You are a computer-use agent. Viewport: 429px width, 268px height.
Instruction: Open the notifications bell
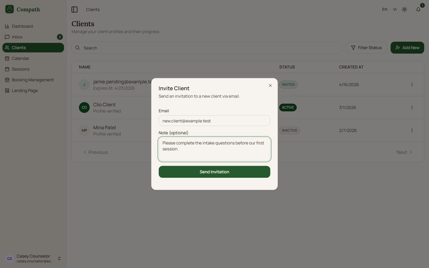418,10
